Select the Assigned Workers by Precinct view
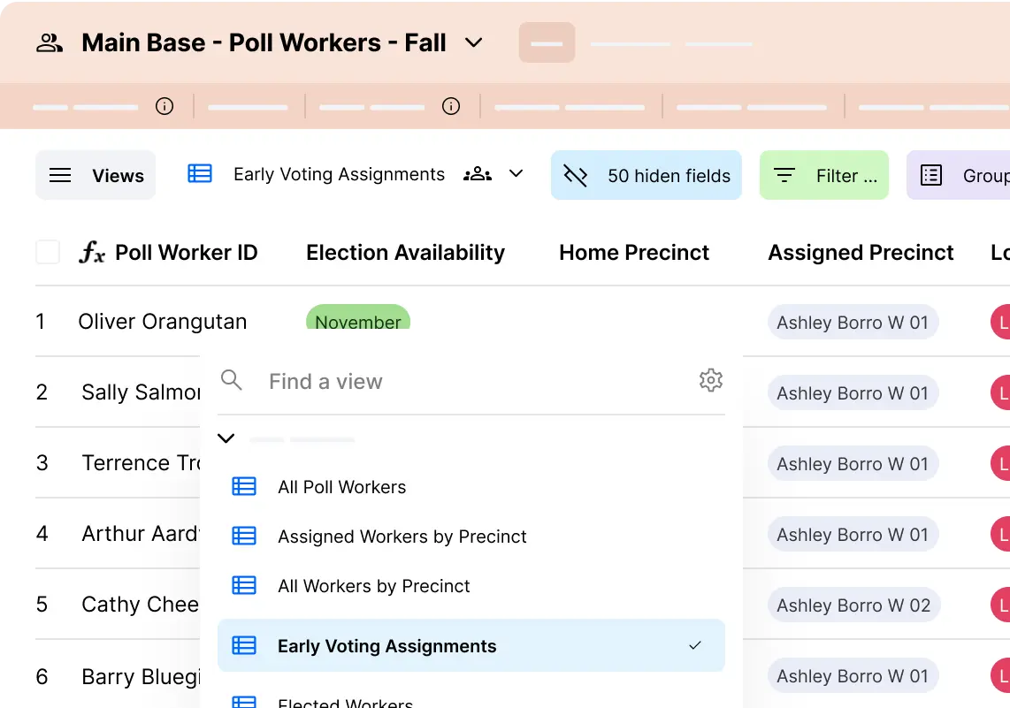Image resolution: width=1010 pixels, height=708 pixels. [x=402, y=536]
